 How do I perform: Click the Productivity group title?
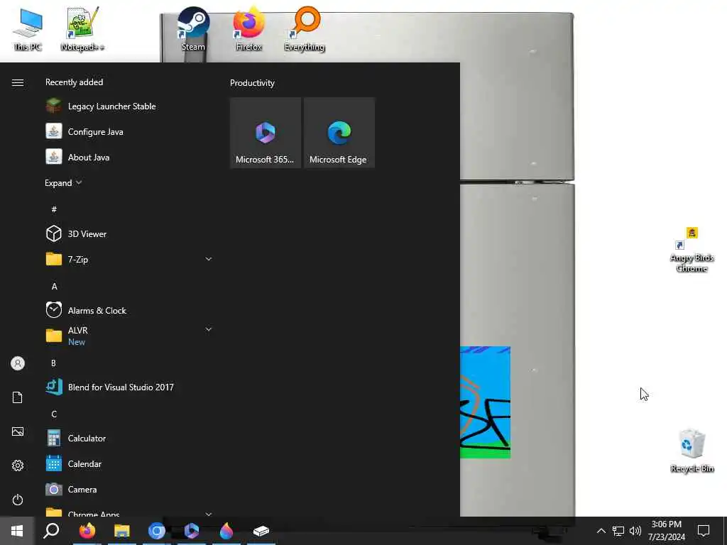252,83
